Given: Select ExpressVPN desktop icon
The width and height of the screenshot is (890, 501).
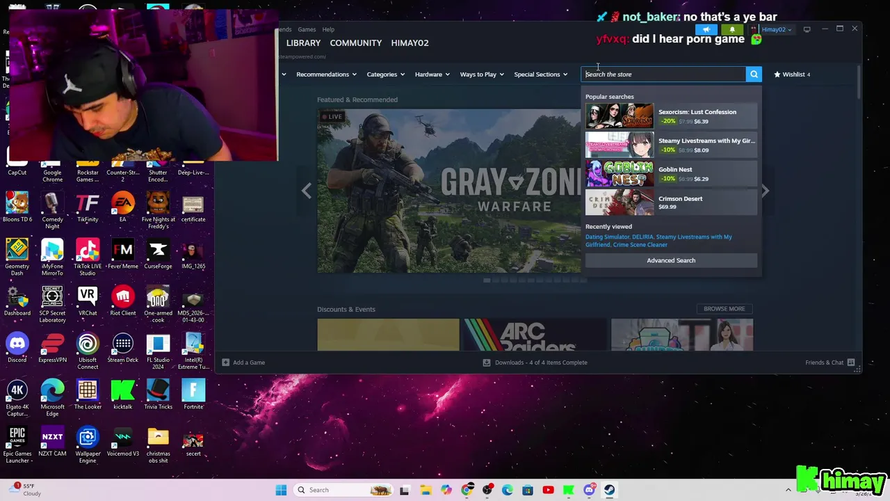Looking at the screenshot, I should pos(52,348).
